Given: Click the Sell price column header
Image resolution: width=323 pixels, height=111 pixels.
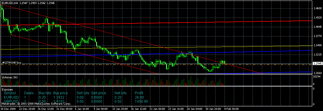Looking at the screenshot, I should [x=98, y=93].
